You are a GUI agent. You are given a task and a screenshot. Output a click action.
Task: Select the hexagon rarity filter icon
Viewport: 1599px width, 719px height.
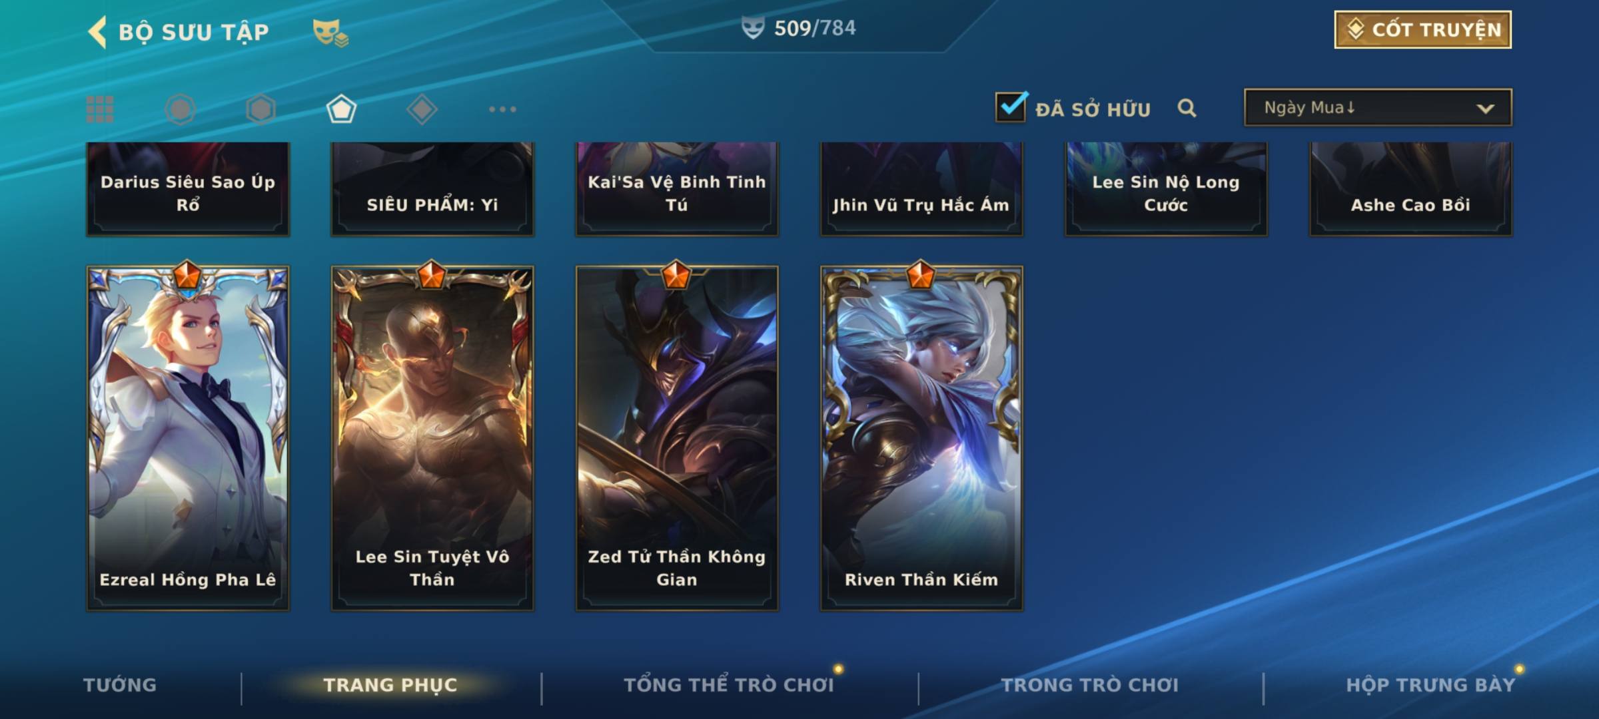coord(261,109)
